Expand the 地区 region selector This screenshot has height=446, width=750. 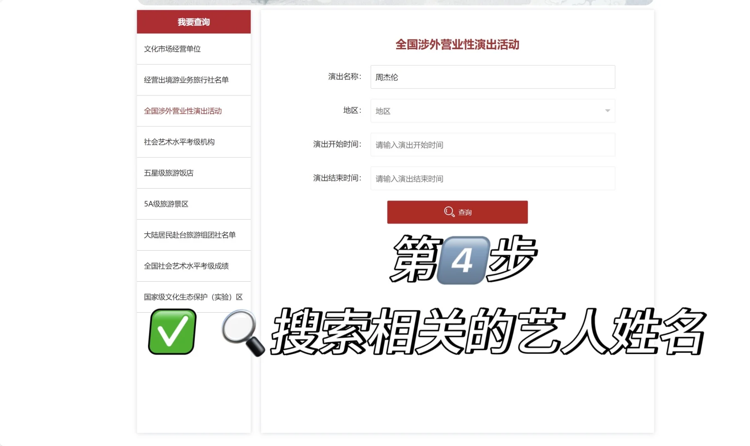pos(492,111)
